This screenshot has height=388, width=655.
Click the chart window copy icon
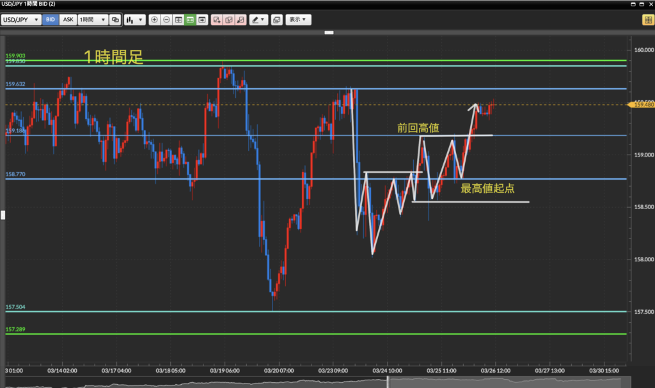click(x=276, y=20)
